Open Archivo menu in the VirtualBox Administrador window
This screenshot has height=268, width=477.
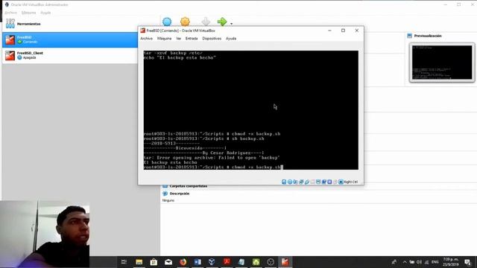pyautogui.click(x=11, y=13)
